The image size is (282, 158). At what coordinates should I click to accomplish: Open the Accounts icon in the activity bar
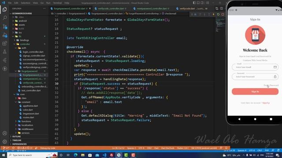pyautogui.click(x=5, y=133)
